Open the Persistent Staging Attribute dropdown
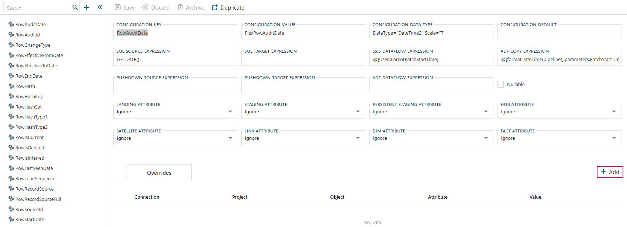This screenshot has width=627, height=227. pyautogui.click(x=431, y=111)
